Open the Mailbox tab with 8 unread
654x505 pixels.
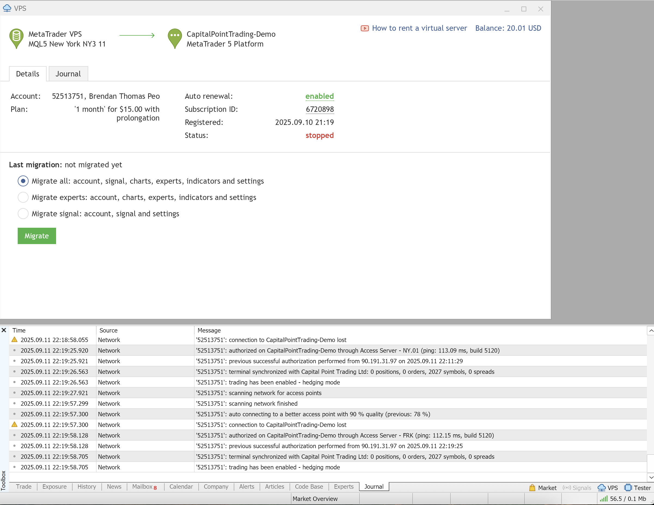[145, 487]
